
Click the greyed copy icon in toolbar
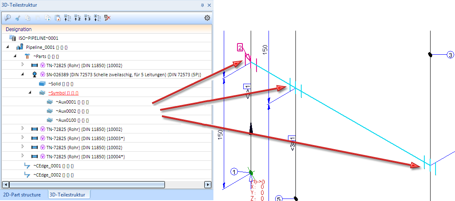coord(28,18)
